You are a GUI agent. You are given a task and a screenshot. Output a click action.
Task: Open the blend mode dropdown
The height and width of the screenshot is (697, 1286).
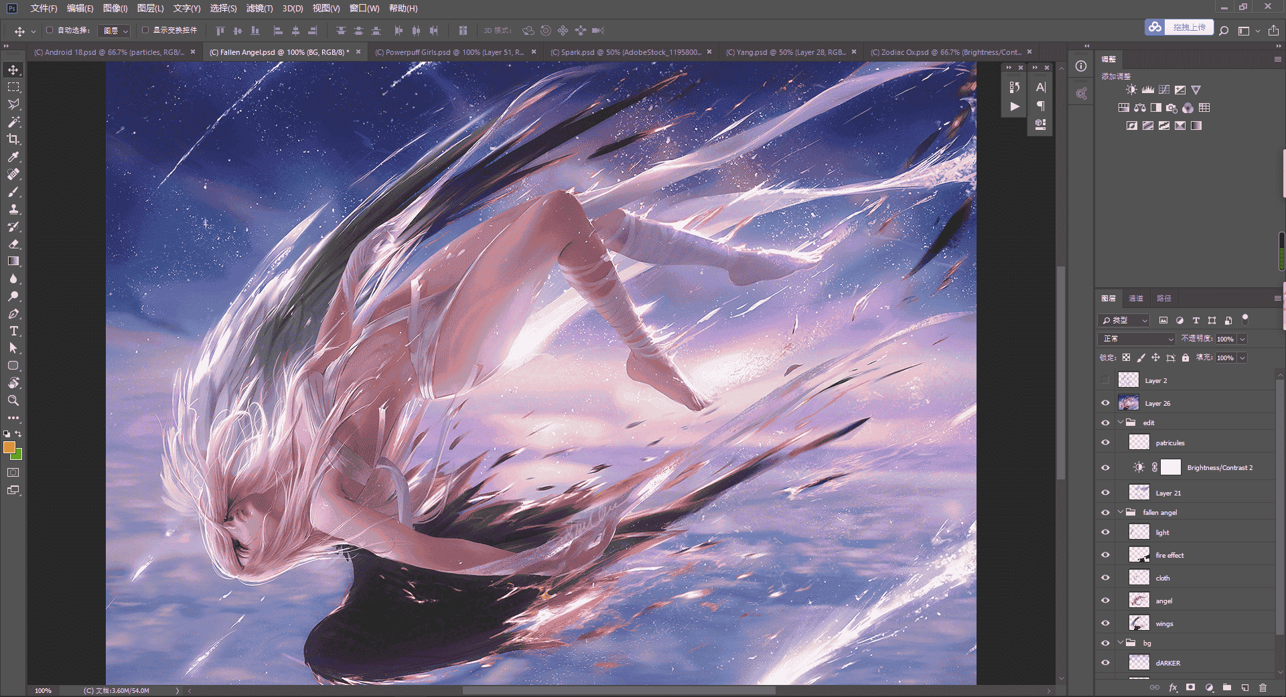click(1137, 339)
